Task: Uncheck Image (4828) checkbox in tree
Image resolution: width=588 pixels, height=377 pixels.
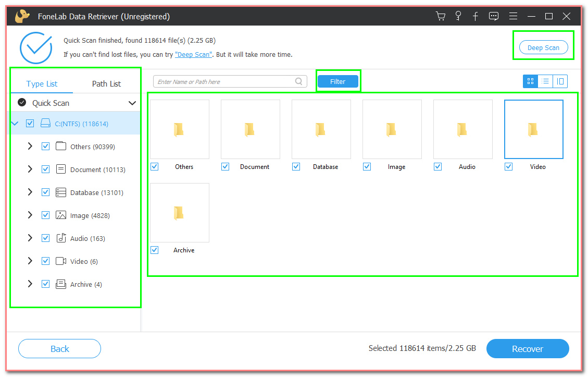Action: click(45, 215)
